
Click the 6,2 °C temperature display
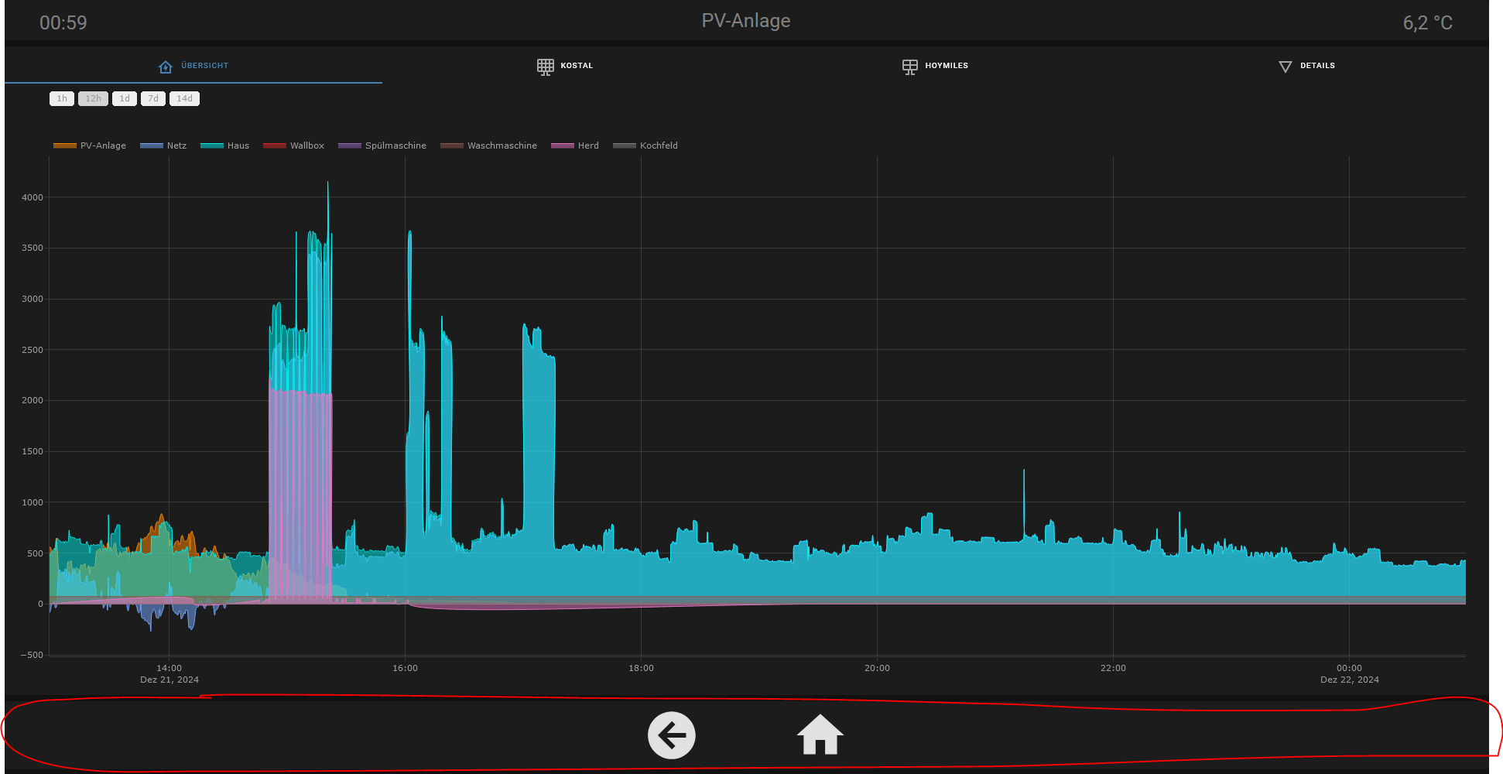[x=1427, y=23]
